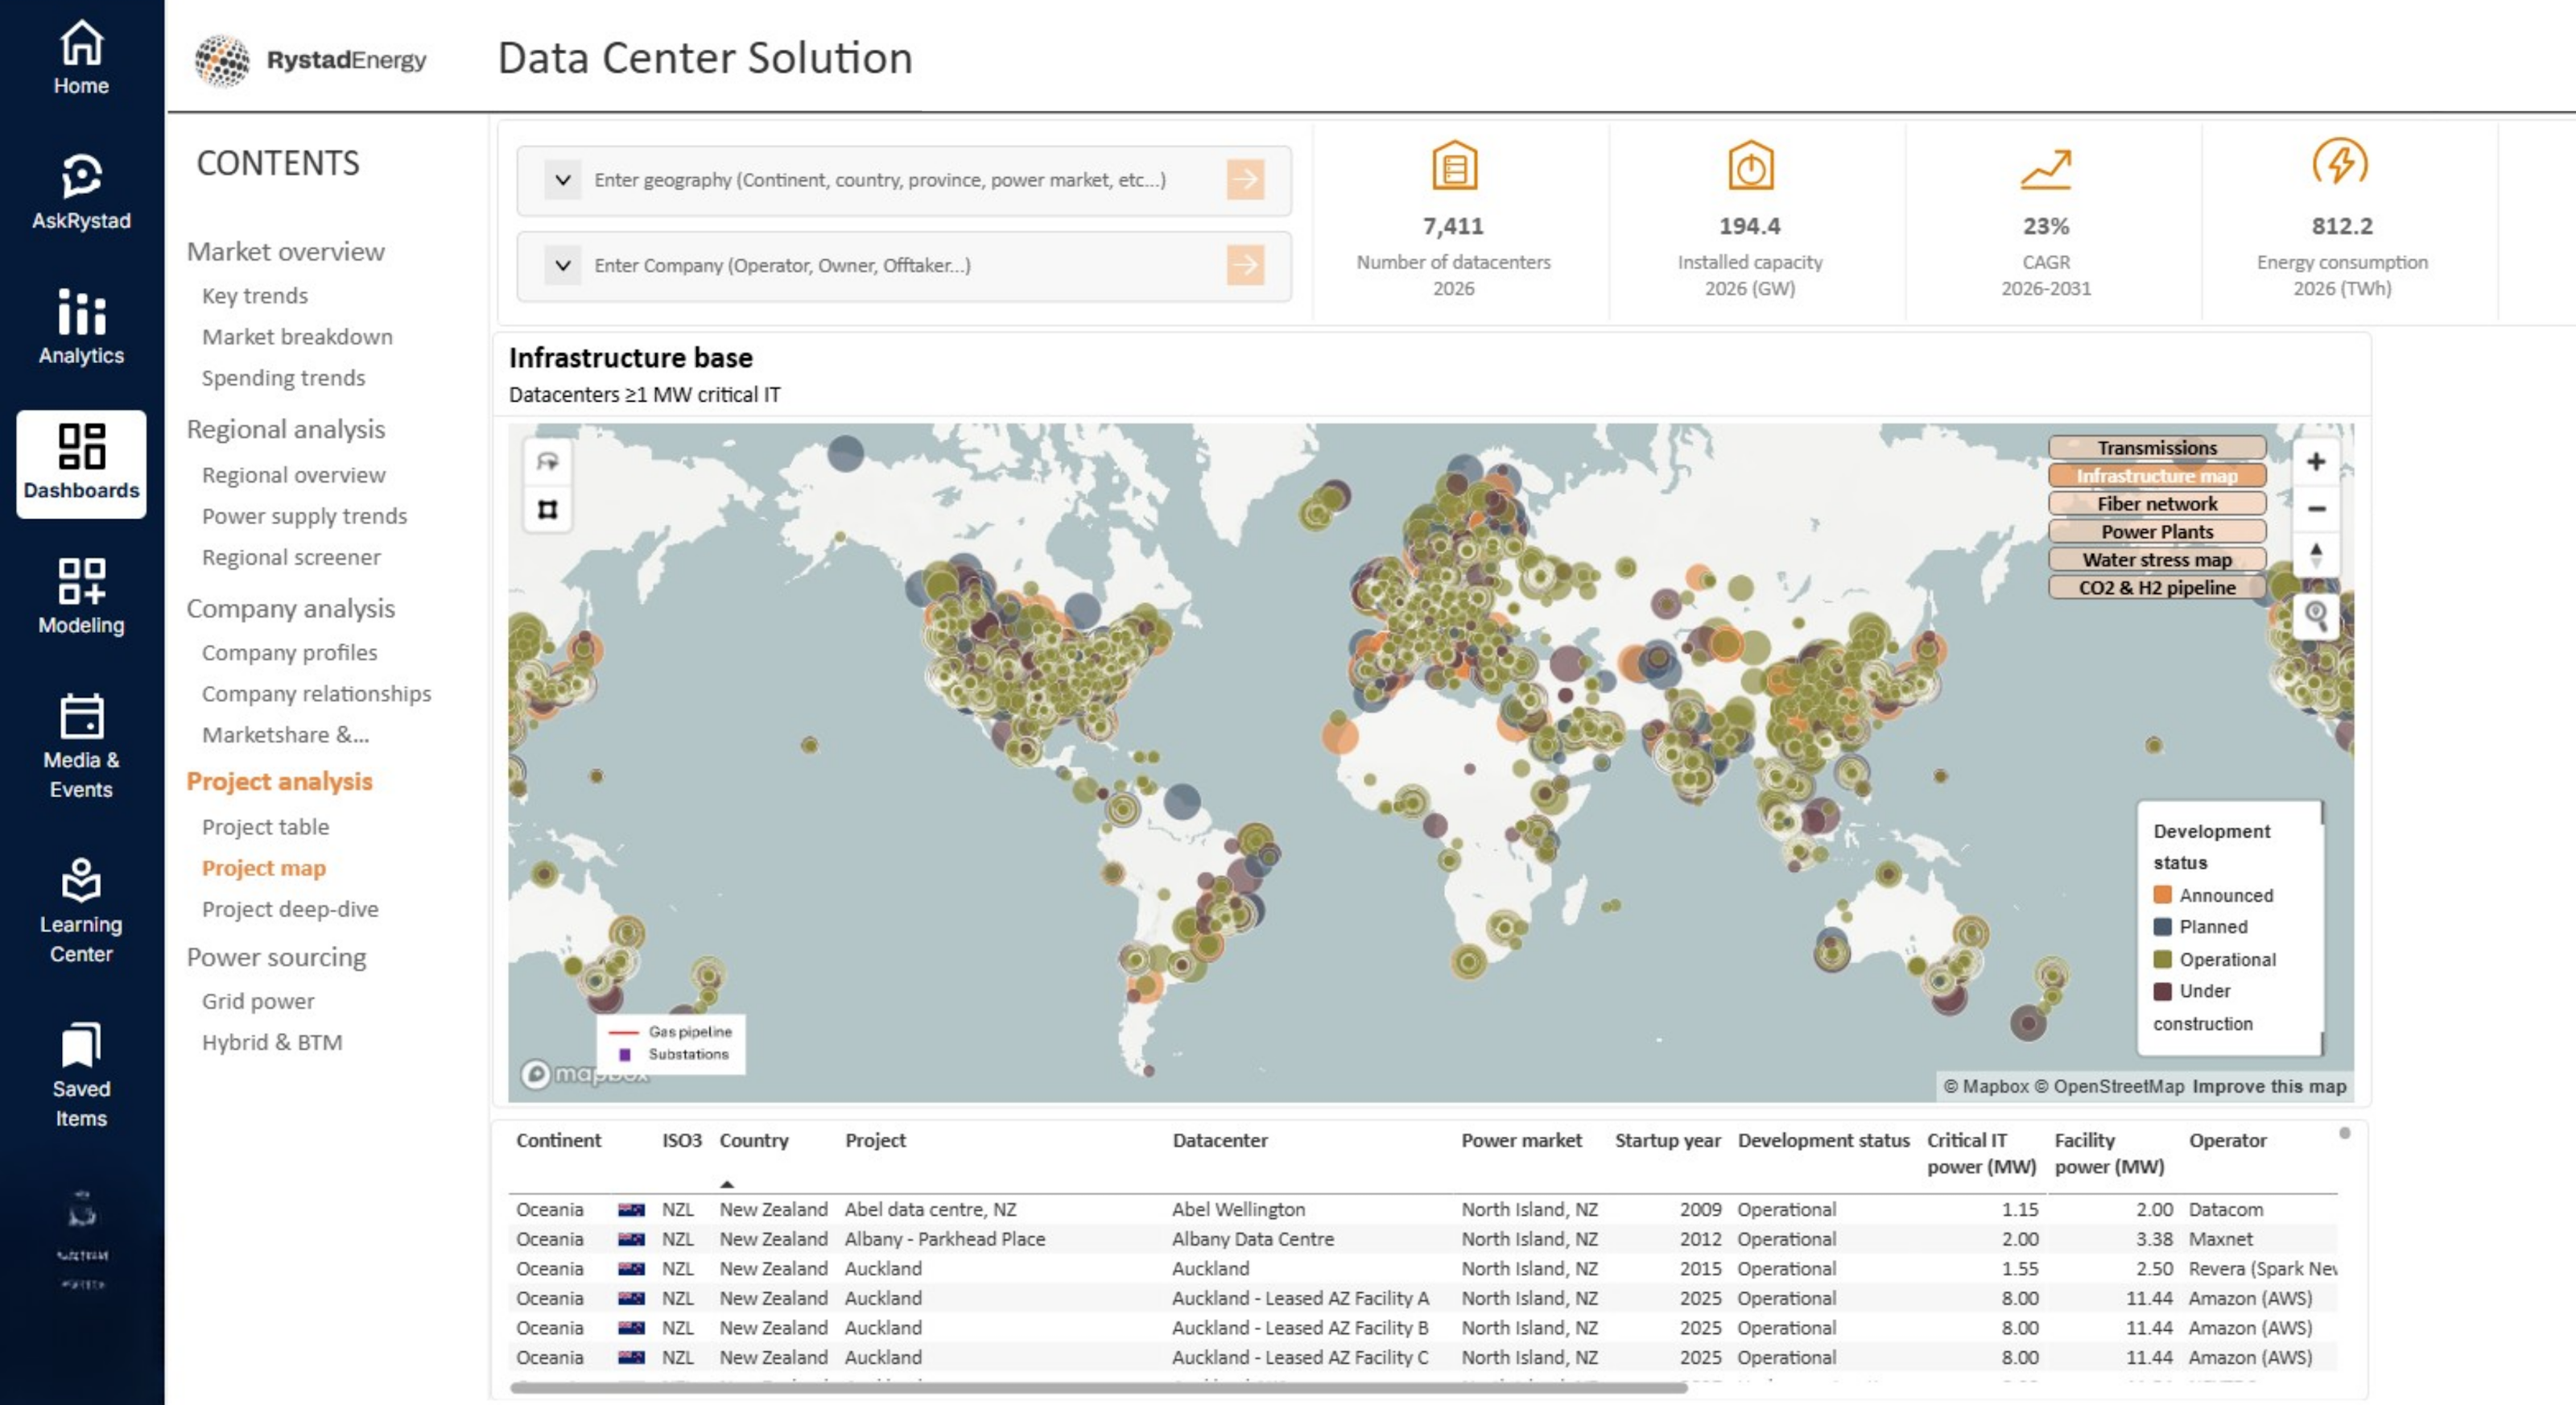The image size is (2576, 1405).
Task: Open Grid power link
Action: [258, 1001]
